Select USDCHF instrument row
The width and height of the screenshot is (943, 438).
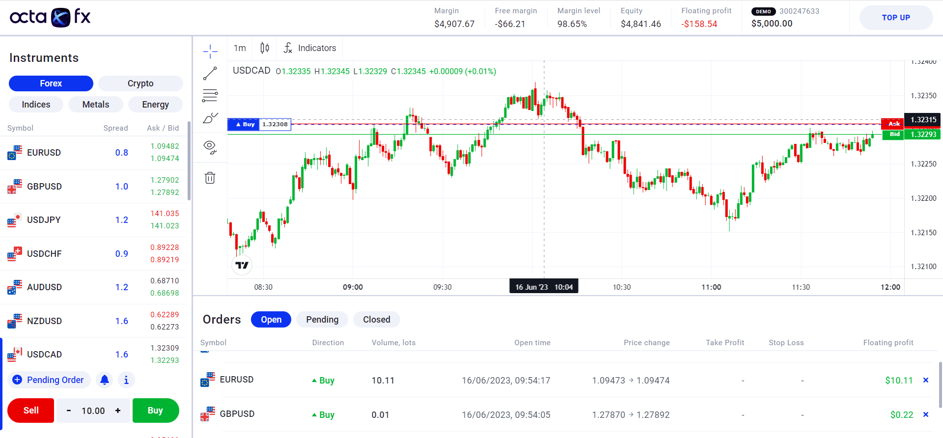pyautogui.click(x=93, y=254)
